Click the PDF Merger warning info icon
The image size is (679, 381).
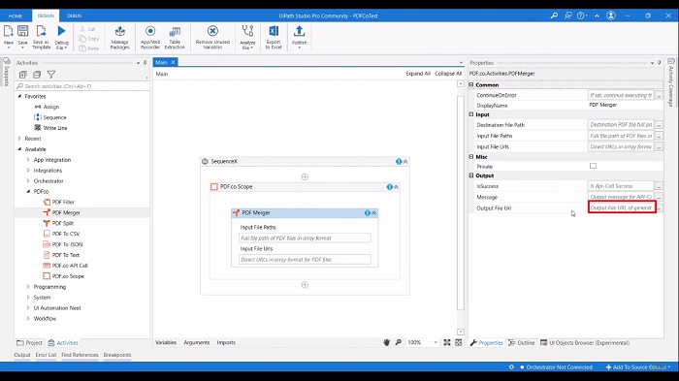click(368, 213)
